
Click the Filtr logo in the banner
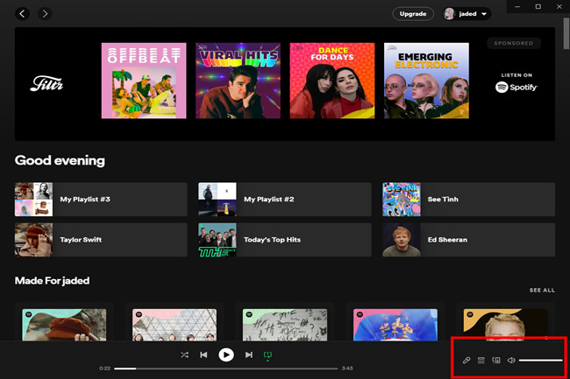coord(46,84)
